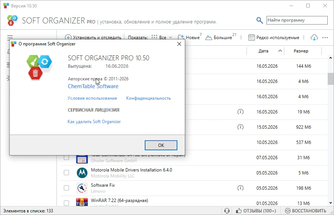This screenshot has width=334, height=215.
Task: Click tracked icon in Software Fix row
Action: pos(240,188)
